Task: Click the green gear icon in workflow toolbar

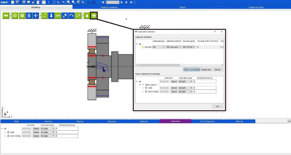Action: click(x=22, y=16)
